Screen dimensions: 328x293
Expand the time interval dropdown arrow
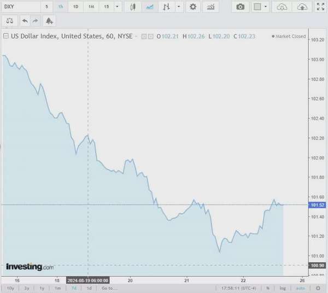(x=117, y=7)
